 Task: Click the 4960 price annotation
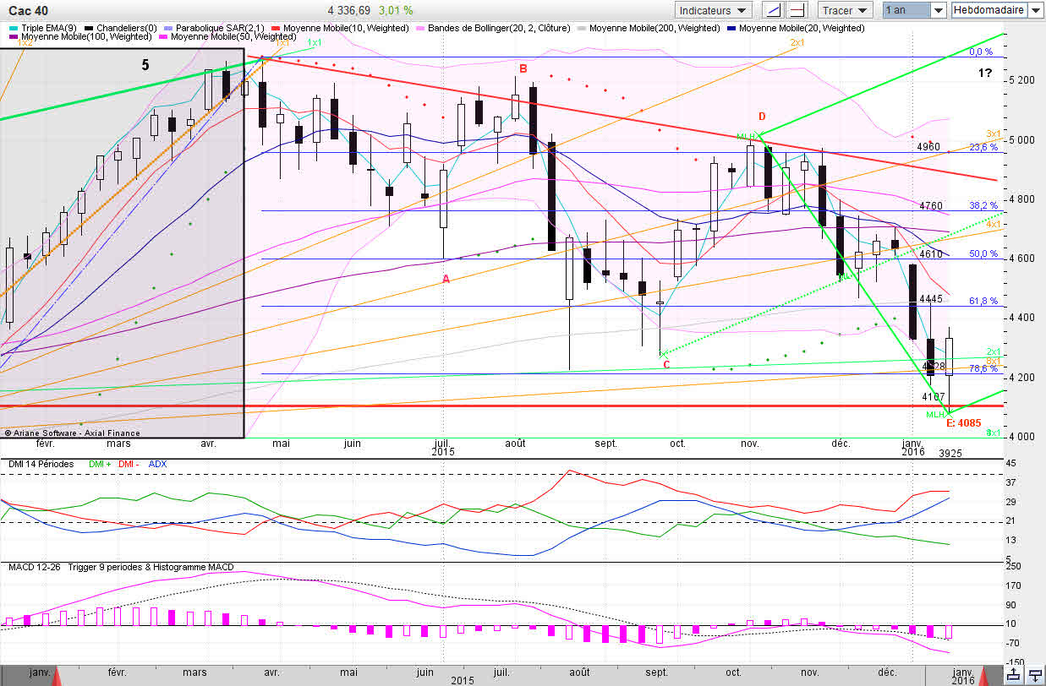(929, 147)
